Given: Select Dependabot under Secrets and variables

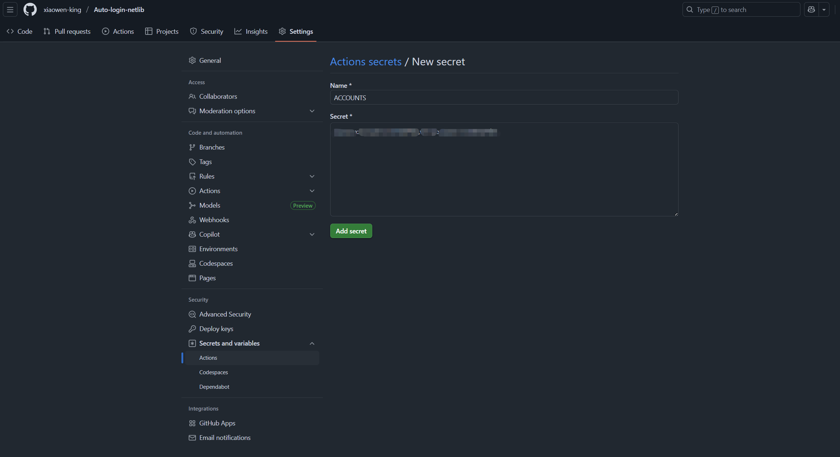Looking at the screenshot, I should click(214, 387).
